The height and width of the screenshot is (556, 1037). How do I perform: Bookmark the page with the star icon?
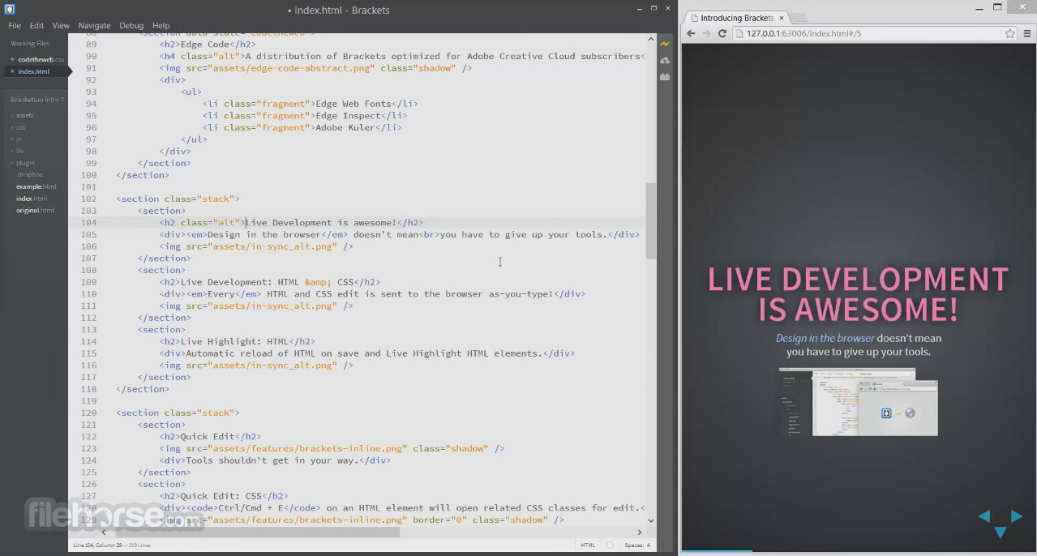[1009, 33]
